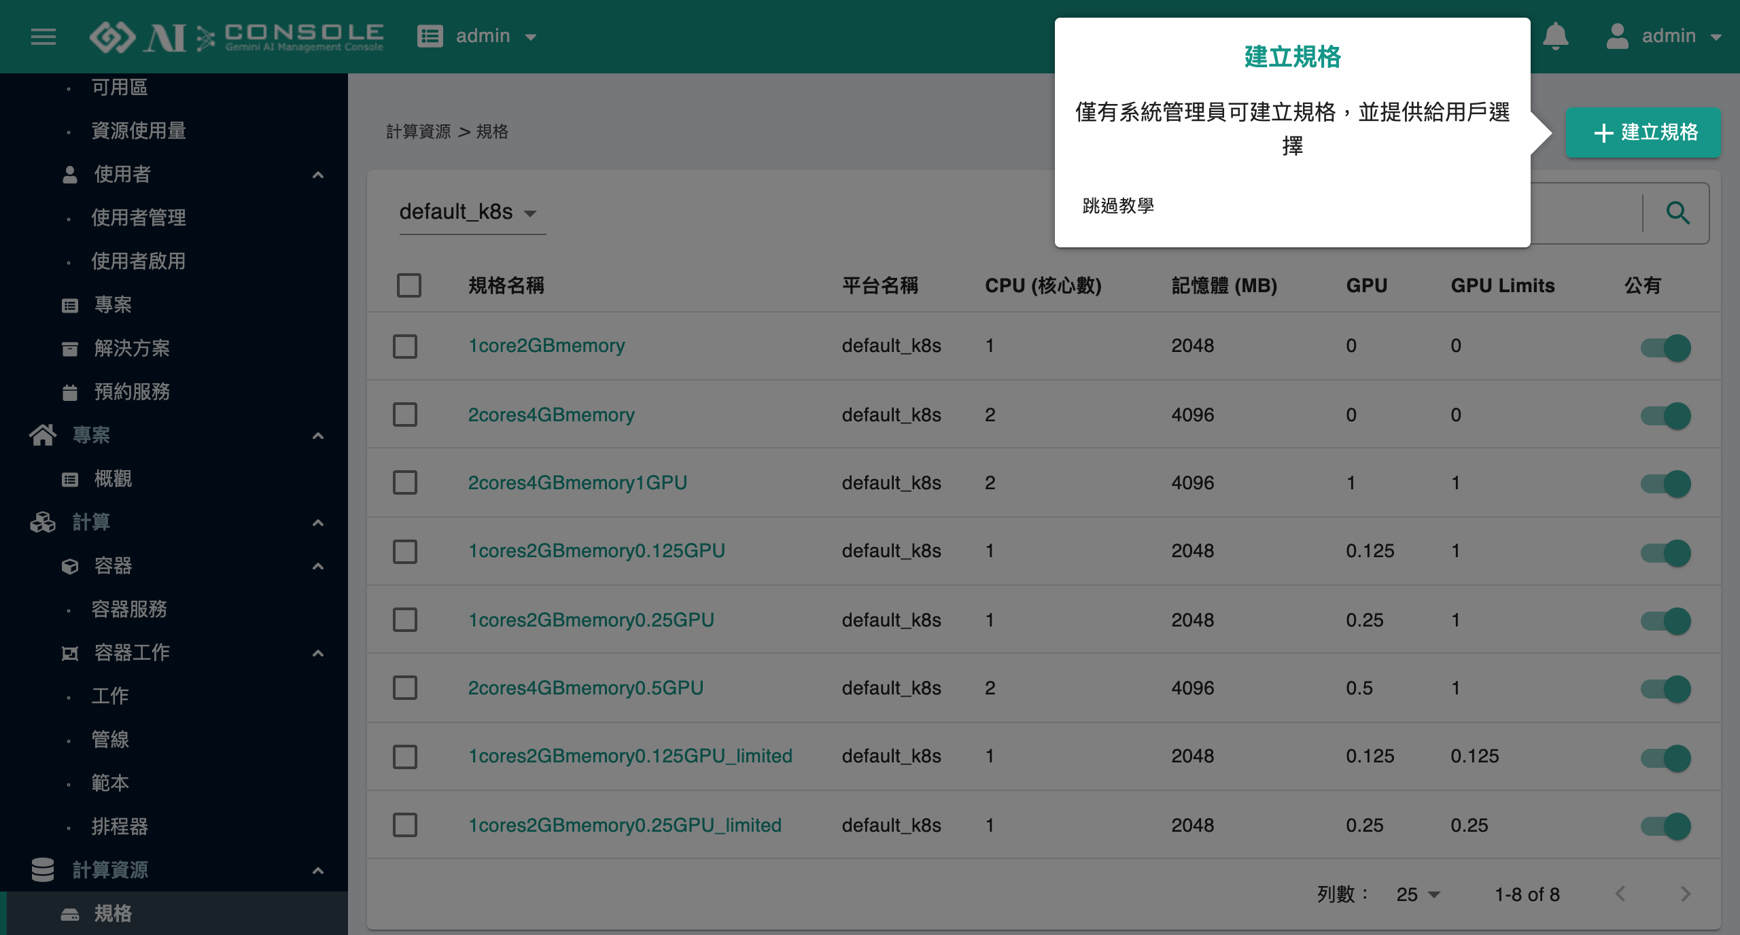
Task: Click the 使用者 person icon in sidebar
Action: 70,175
